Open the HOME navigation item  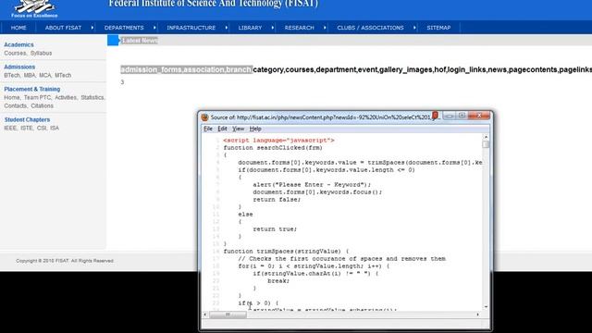(18, 28)
